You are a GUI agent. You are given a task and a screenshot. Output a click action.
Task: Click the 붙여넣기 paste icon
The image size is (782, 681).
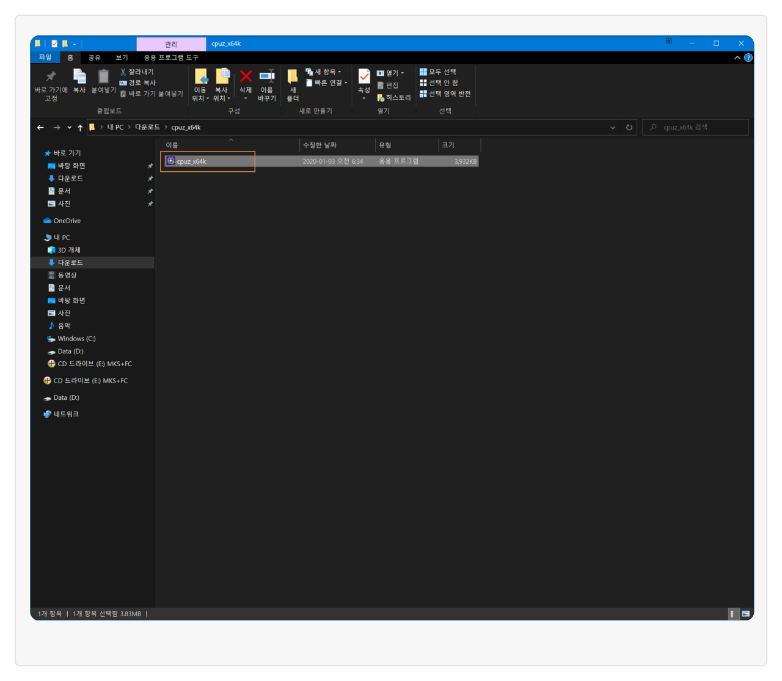pyautogui.click(x=103, y=76)
